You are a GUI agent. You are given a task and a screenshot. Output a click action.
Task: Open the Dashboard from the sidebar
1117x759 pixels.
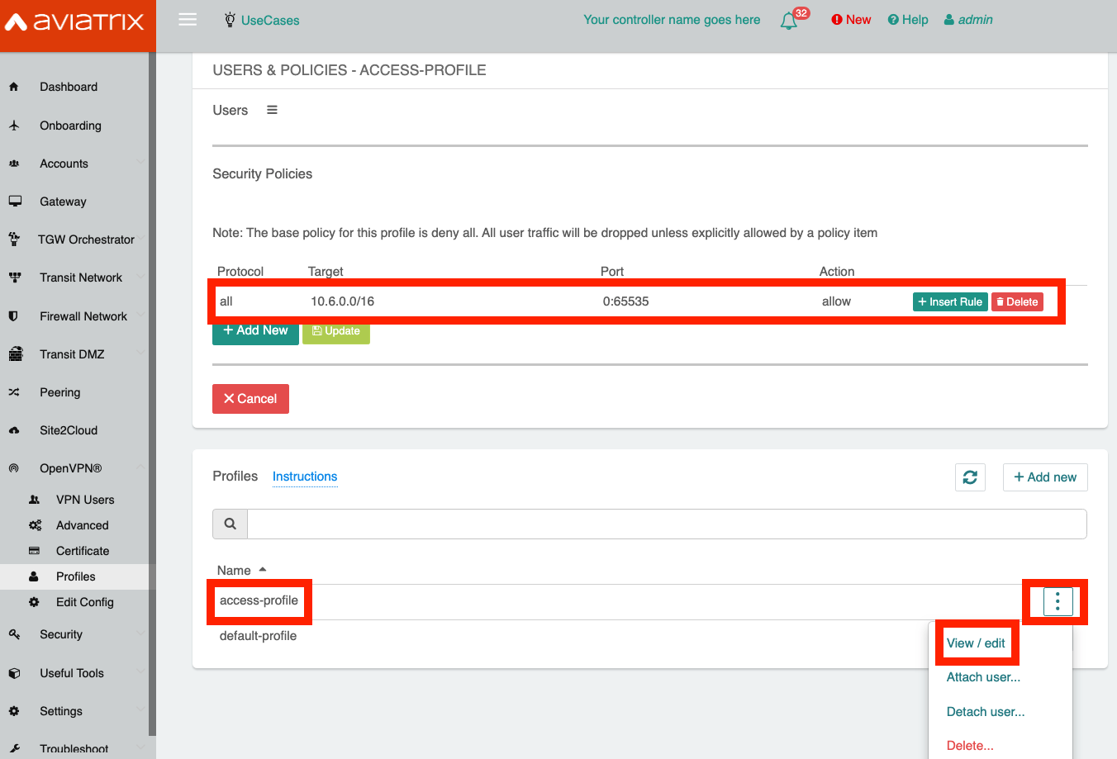pyautogui.click(x=69, y=86)
